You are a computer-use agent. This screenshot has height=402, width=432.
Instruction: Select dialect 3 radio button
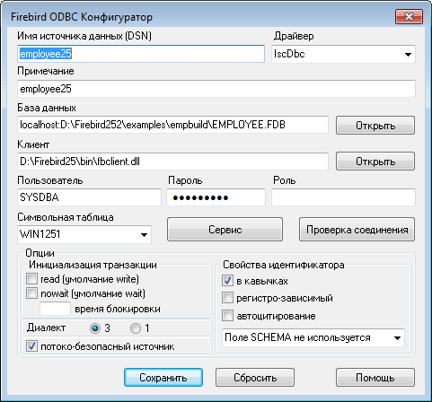95,328
